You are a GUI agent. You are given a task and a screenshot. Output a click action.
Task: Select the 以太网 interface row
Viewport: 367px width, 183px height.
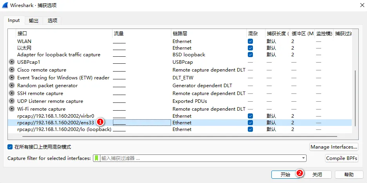[x=180, y=48]
